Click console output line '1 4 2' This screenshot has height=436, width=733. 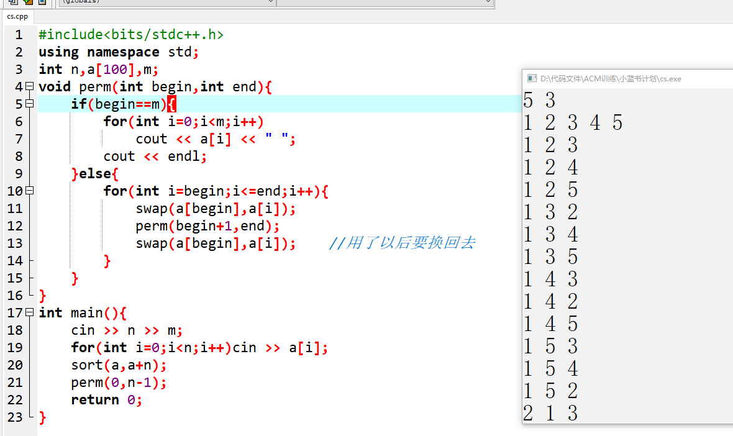click(551, 301)
